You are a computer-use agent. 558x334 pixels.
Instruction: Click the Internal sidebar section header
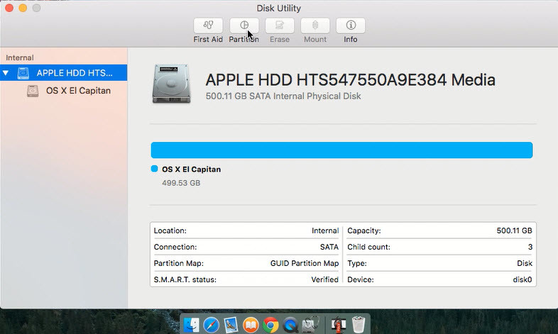point(20,57)
